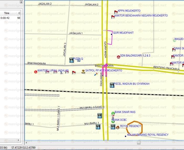Select Kolam Renang Royal Regency point
Image resolution: width=184 pixels, height=150 pixels.
[x=125, y=136]
